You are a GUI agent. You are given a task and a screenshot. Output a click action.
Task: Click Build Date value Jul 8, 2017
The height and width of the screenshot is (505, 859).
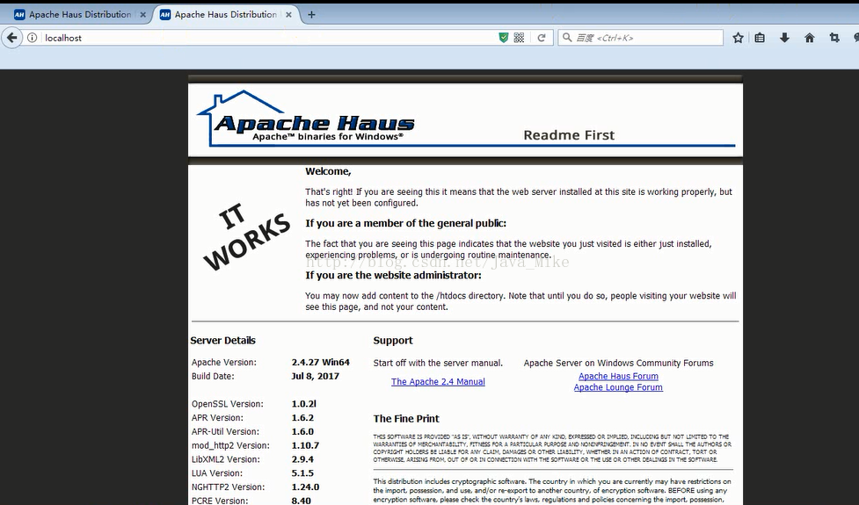point(315,376)
